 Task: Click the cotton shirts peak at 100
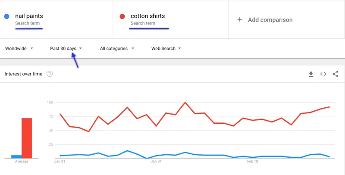185,103
